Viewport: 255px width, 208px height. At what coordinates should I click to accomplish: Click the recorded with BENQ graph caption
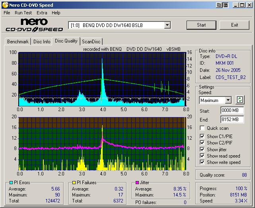click(x=132, y=49)
